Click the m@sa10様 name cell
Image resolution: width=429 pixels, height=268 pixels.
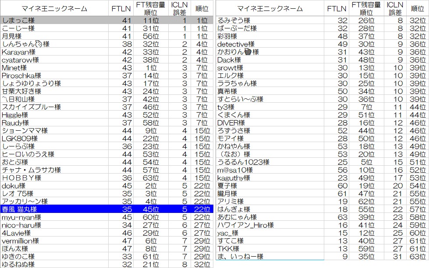coord(270,170)
